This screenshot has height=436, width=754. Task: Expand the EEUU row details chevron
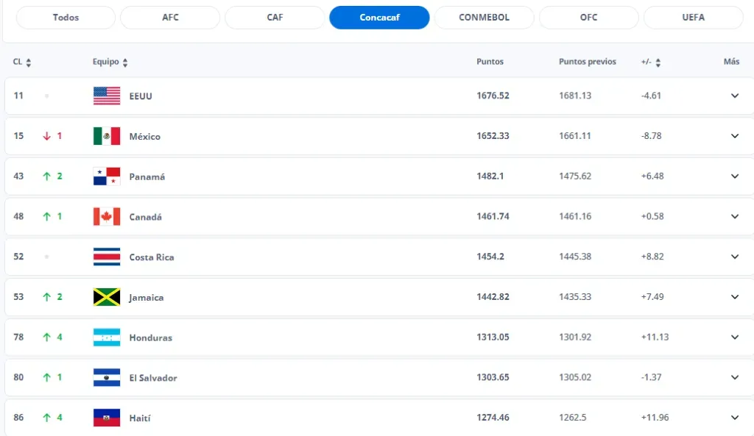point(734,96)
